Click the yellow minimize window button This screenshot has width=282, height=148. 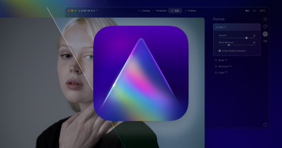[72, 11]
